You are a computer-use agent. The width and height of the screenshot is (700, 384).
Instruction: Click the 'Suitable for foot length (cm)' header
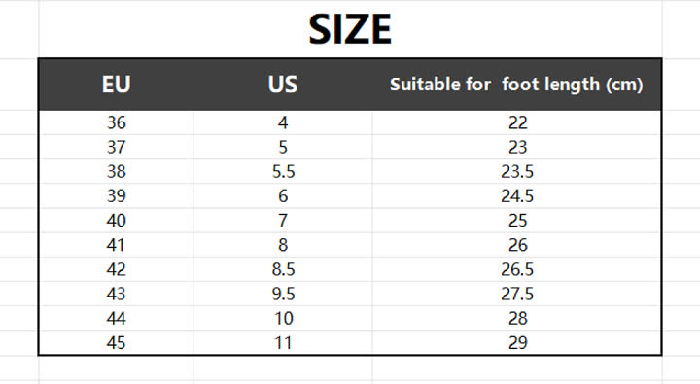click(516, 85)
